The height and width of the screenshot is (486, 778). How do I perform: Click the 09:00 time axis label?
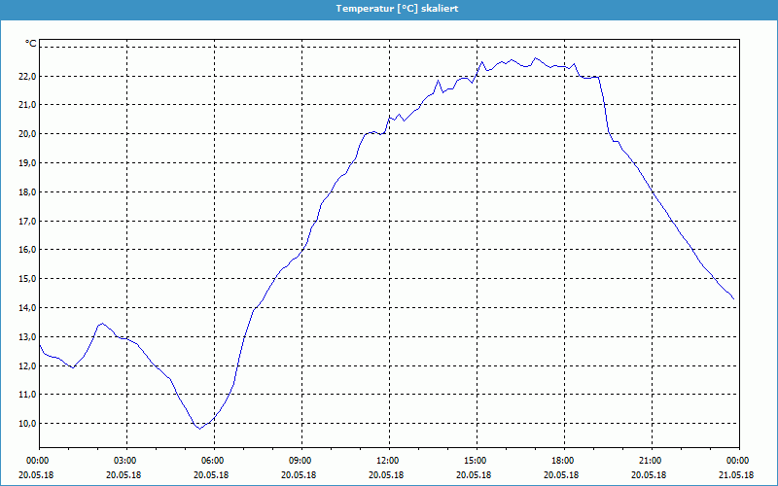click(x=301, y=461)
